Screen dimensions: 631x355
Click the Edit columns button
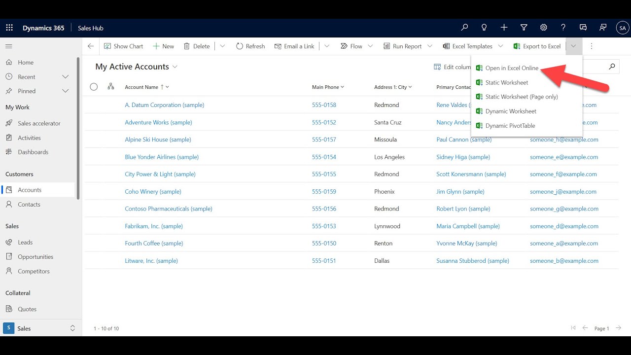click(x=452, y=67)
